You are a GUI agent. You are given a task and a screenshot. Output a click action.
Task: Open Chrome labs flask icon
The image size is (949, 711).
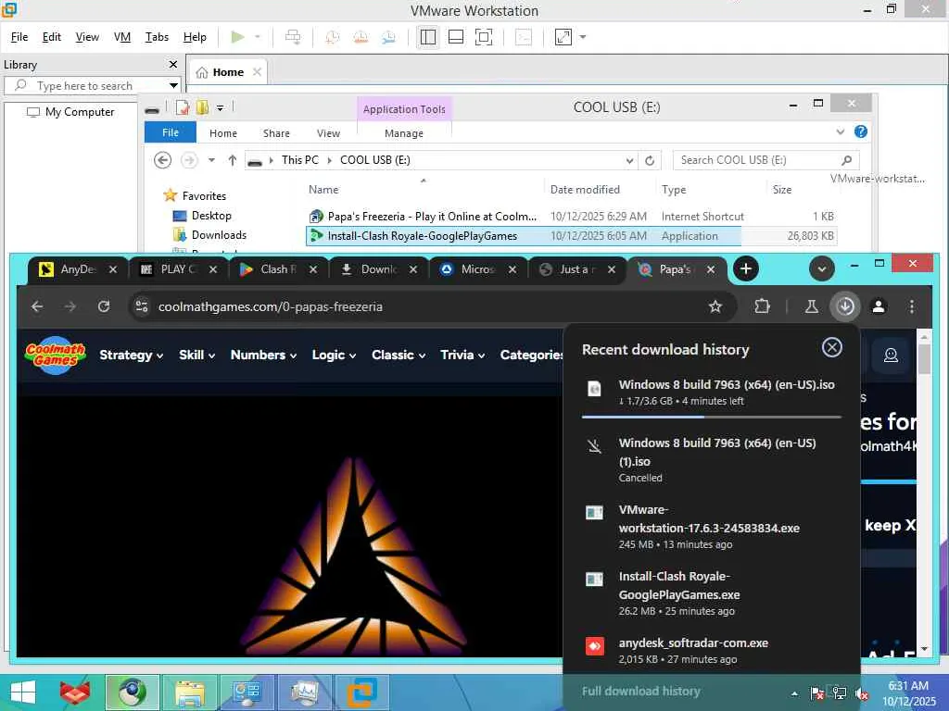(x=812, y=306)
